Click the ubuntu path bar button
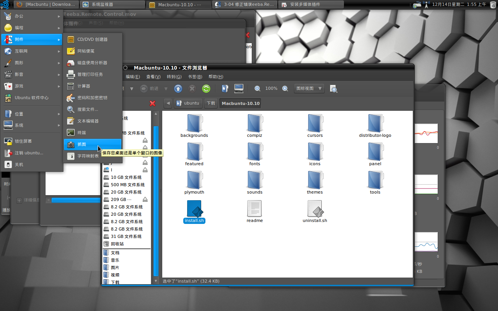The height and width of the screenshot is (311, 498). [188, 103]
